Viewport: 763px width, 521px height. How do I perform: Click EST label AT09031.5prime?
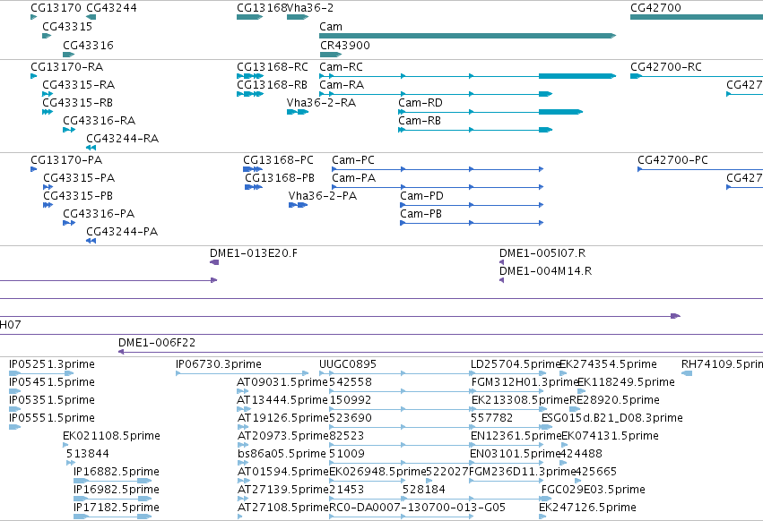click(282, 382)
